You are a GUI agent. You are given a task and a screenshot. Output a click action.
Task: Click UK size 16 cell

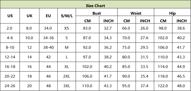(x=29, y=66)
